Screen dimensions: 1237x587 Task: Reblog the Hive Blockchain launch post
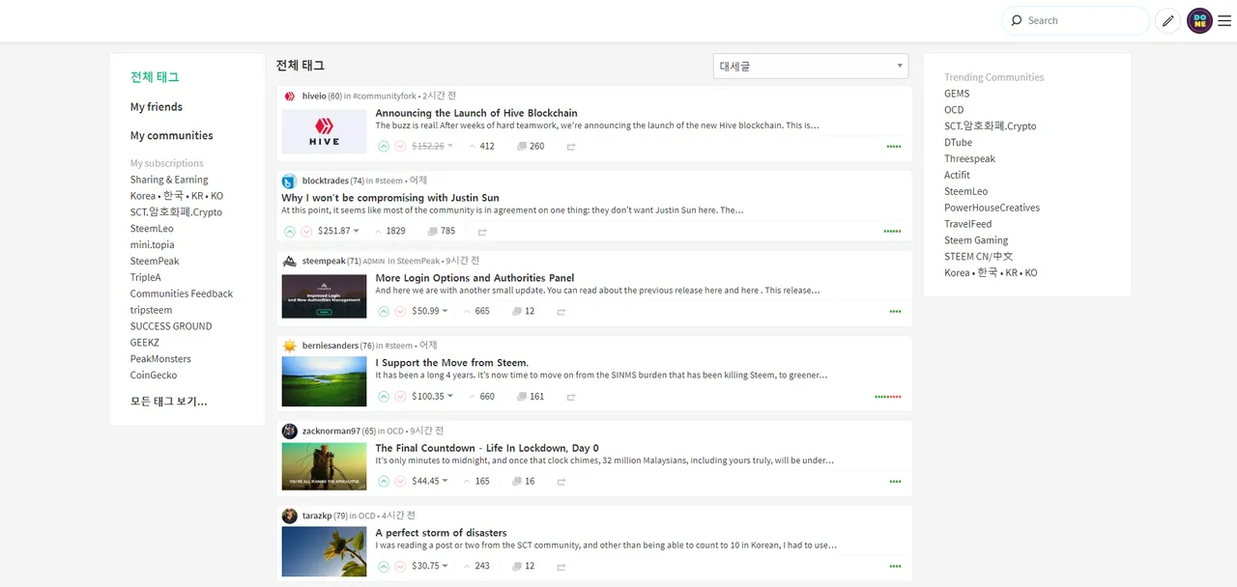click(571, 147)
